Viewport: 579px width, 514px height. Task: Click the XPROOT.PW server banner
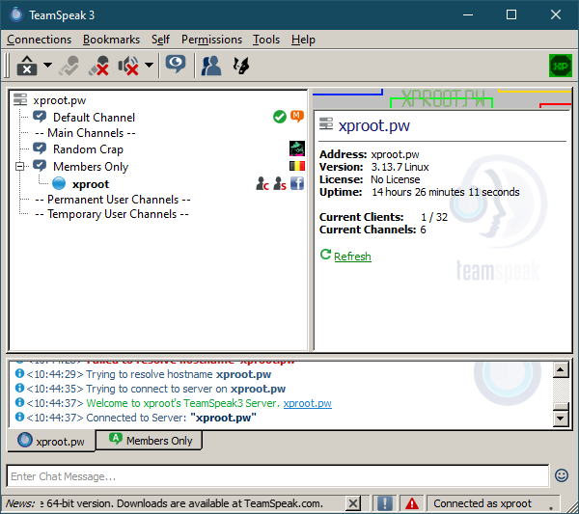coord(442,98)
